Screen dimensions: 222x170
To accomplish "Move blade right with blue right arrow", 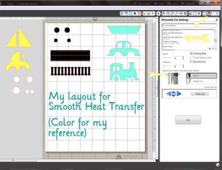I will tap(179, 94).
